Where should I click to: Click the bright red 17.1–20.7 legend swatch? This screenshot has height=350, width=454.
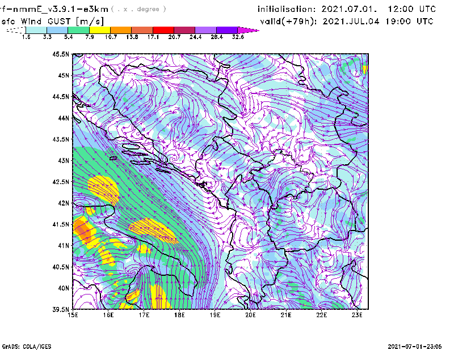point(163,30)
